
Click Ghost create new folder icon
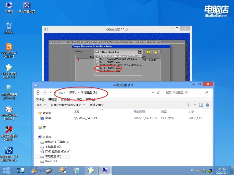pos(157,52)
